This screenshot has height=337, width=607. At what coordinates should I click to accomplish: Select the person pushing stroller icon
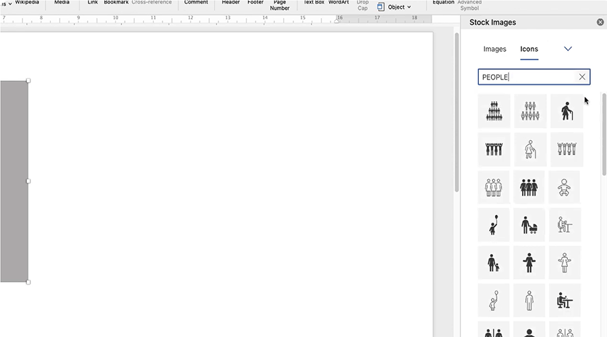tap(529, 224)
